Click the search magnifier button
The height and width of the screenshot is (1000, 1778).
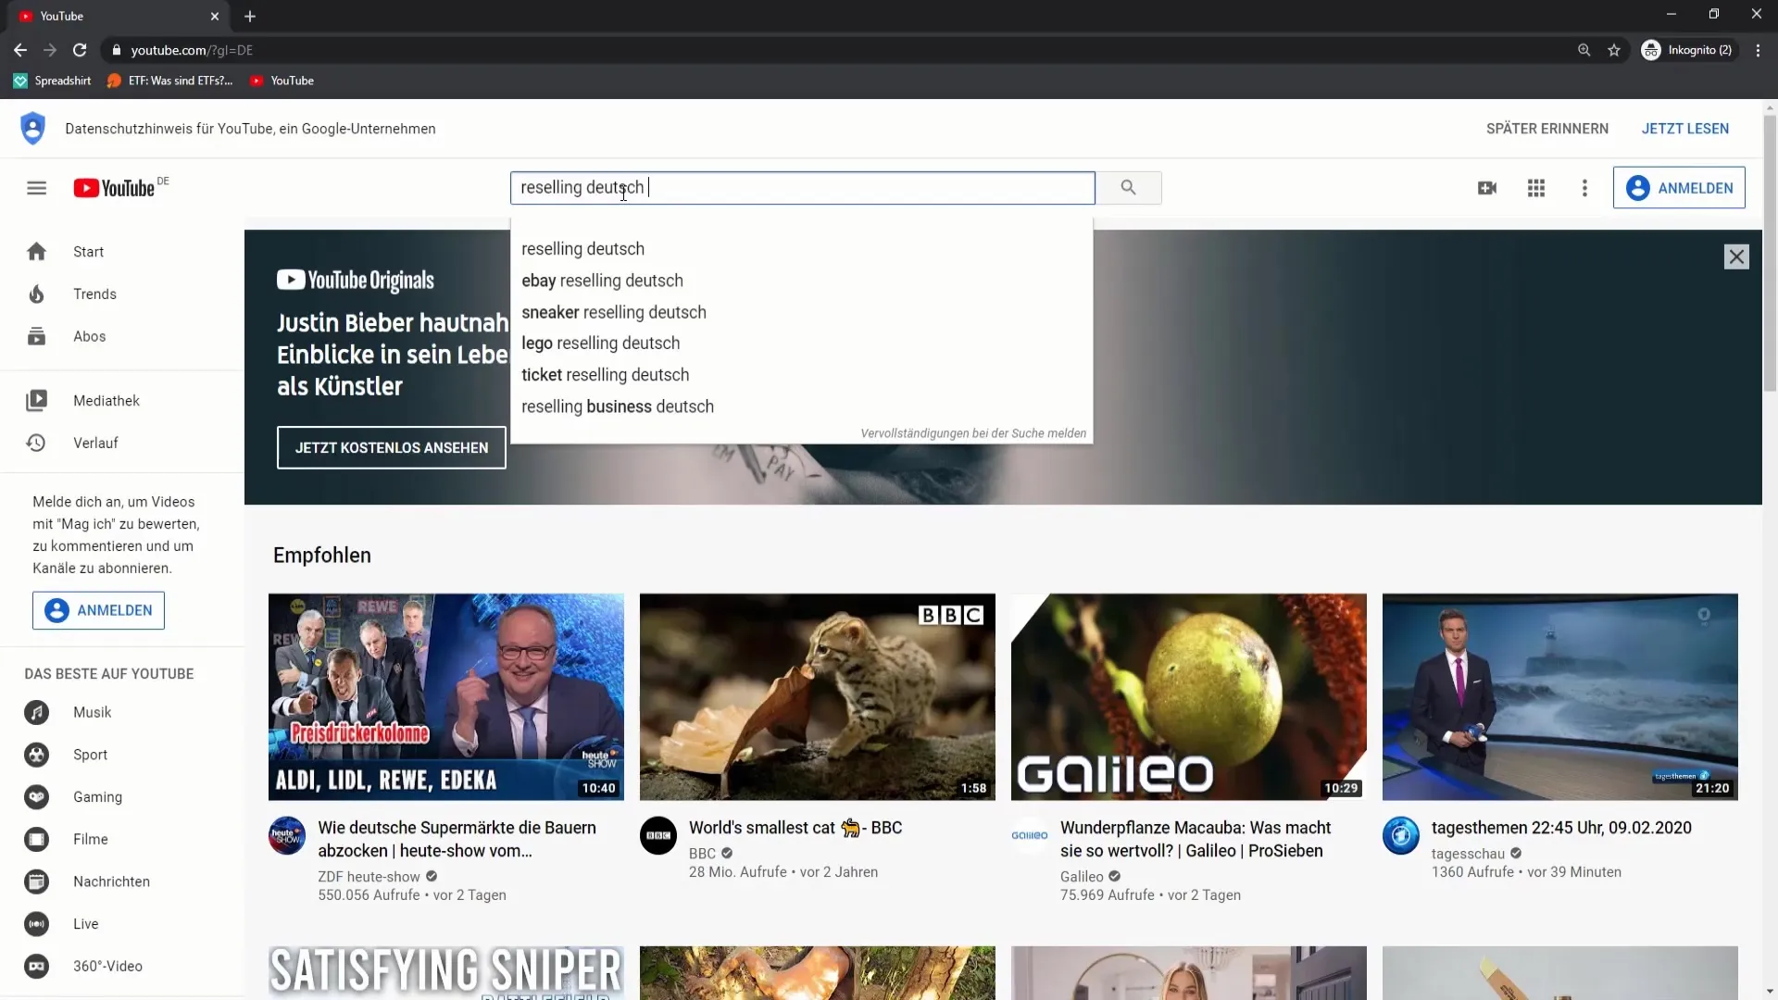pyautogui.click(x=1128, y=188)
